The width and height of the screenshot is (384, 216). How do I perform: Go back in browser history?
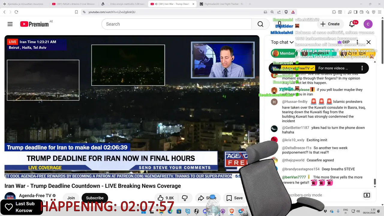pyautogui.click(x=4, y=12)
